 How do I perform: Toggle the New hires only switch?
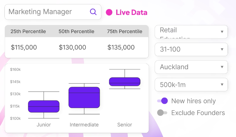[162, 101]
